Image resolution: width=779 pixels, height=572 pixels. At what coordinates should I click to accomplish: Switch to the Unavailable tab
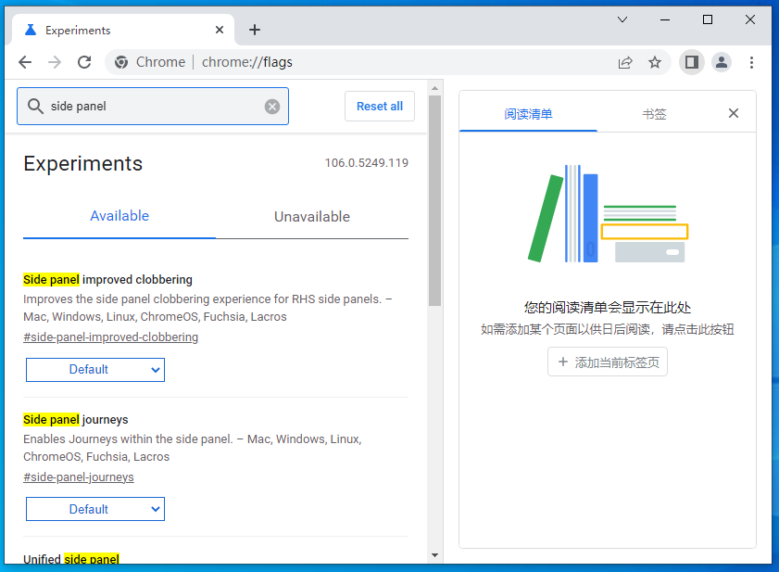click(x=312, y=216)
